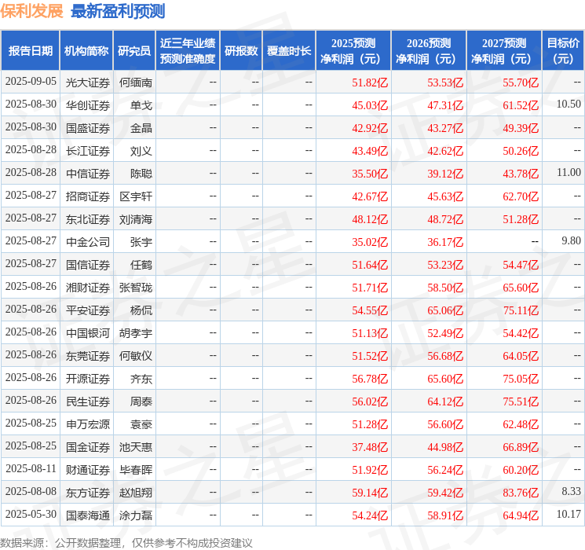
Task: Select 光大证券 institution cell
Action: (x=88, y=82)
